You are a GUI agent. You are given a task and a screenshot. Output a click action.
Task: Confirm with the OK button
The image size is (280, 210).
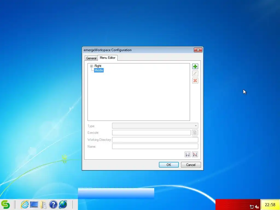169,165
